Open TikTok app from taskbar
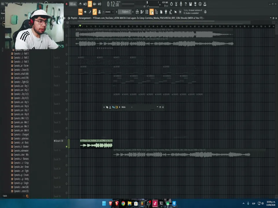 pyautogui.click(x=155, y=203)
